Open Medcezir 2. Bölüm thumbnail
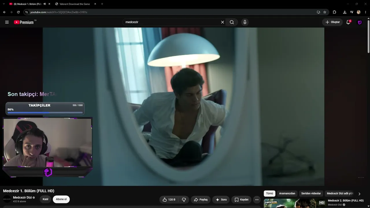This screenshot has width=370, height=208. (x=295, y=203)
